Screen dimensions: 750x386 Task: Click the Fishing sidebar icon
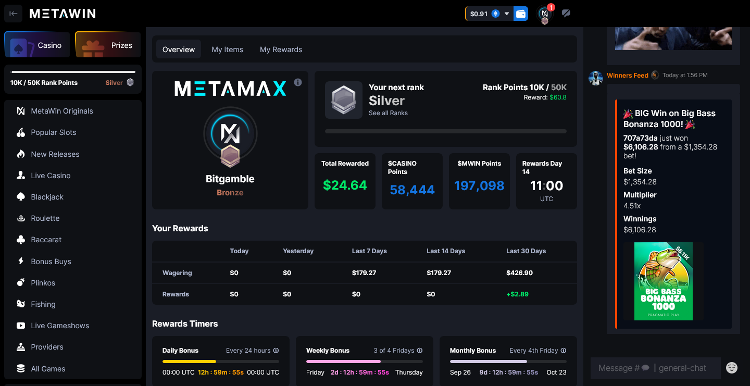coord(21,304)
